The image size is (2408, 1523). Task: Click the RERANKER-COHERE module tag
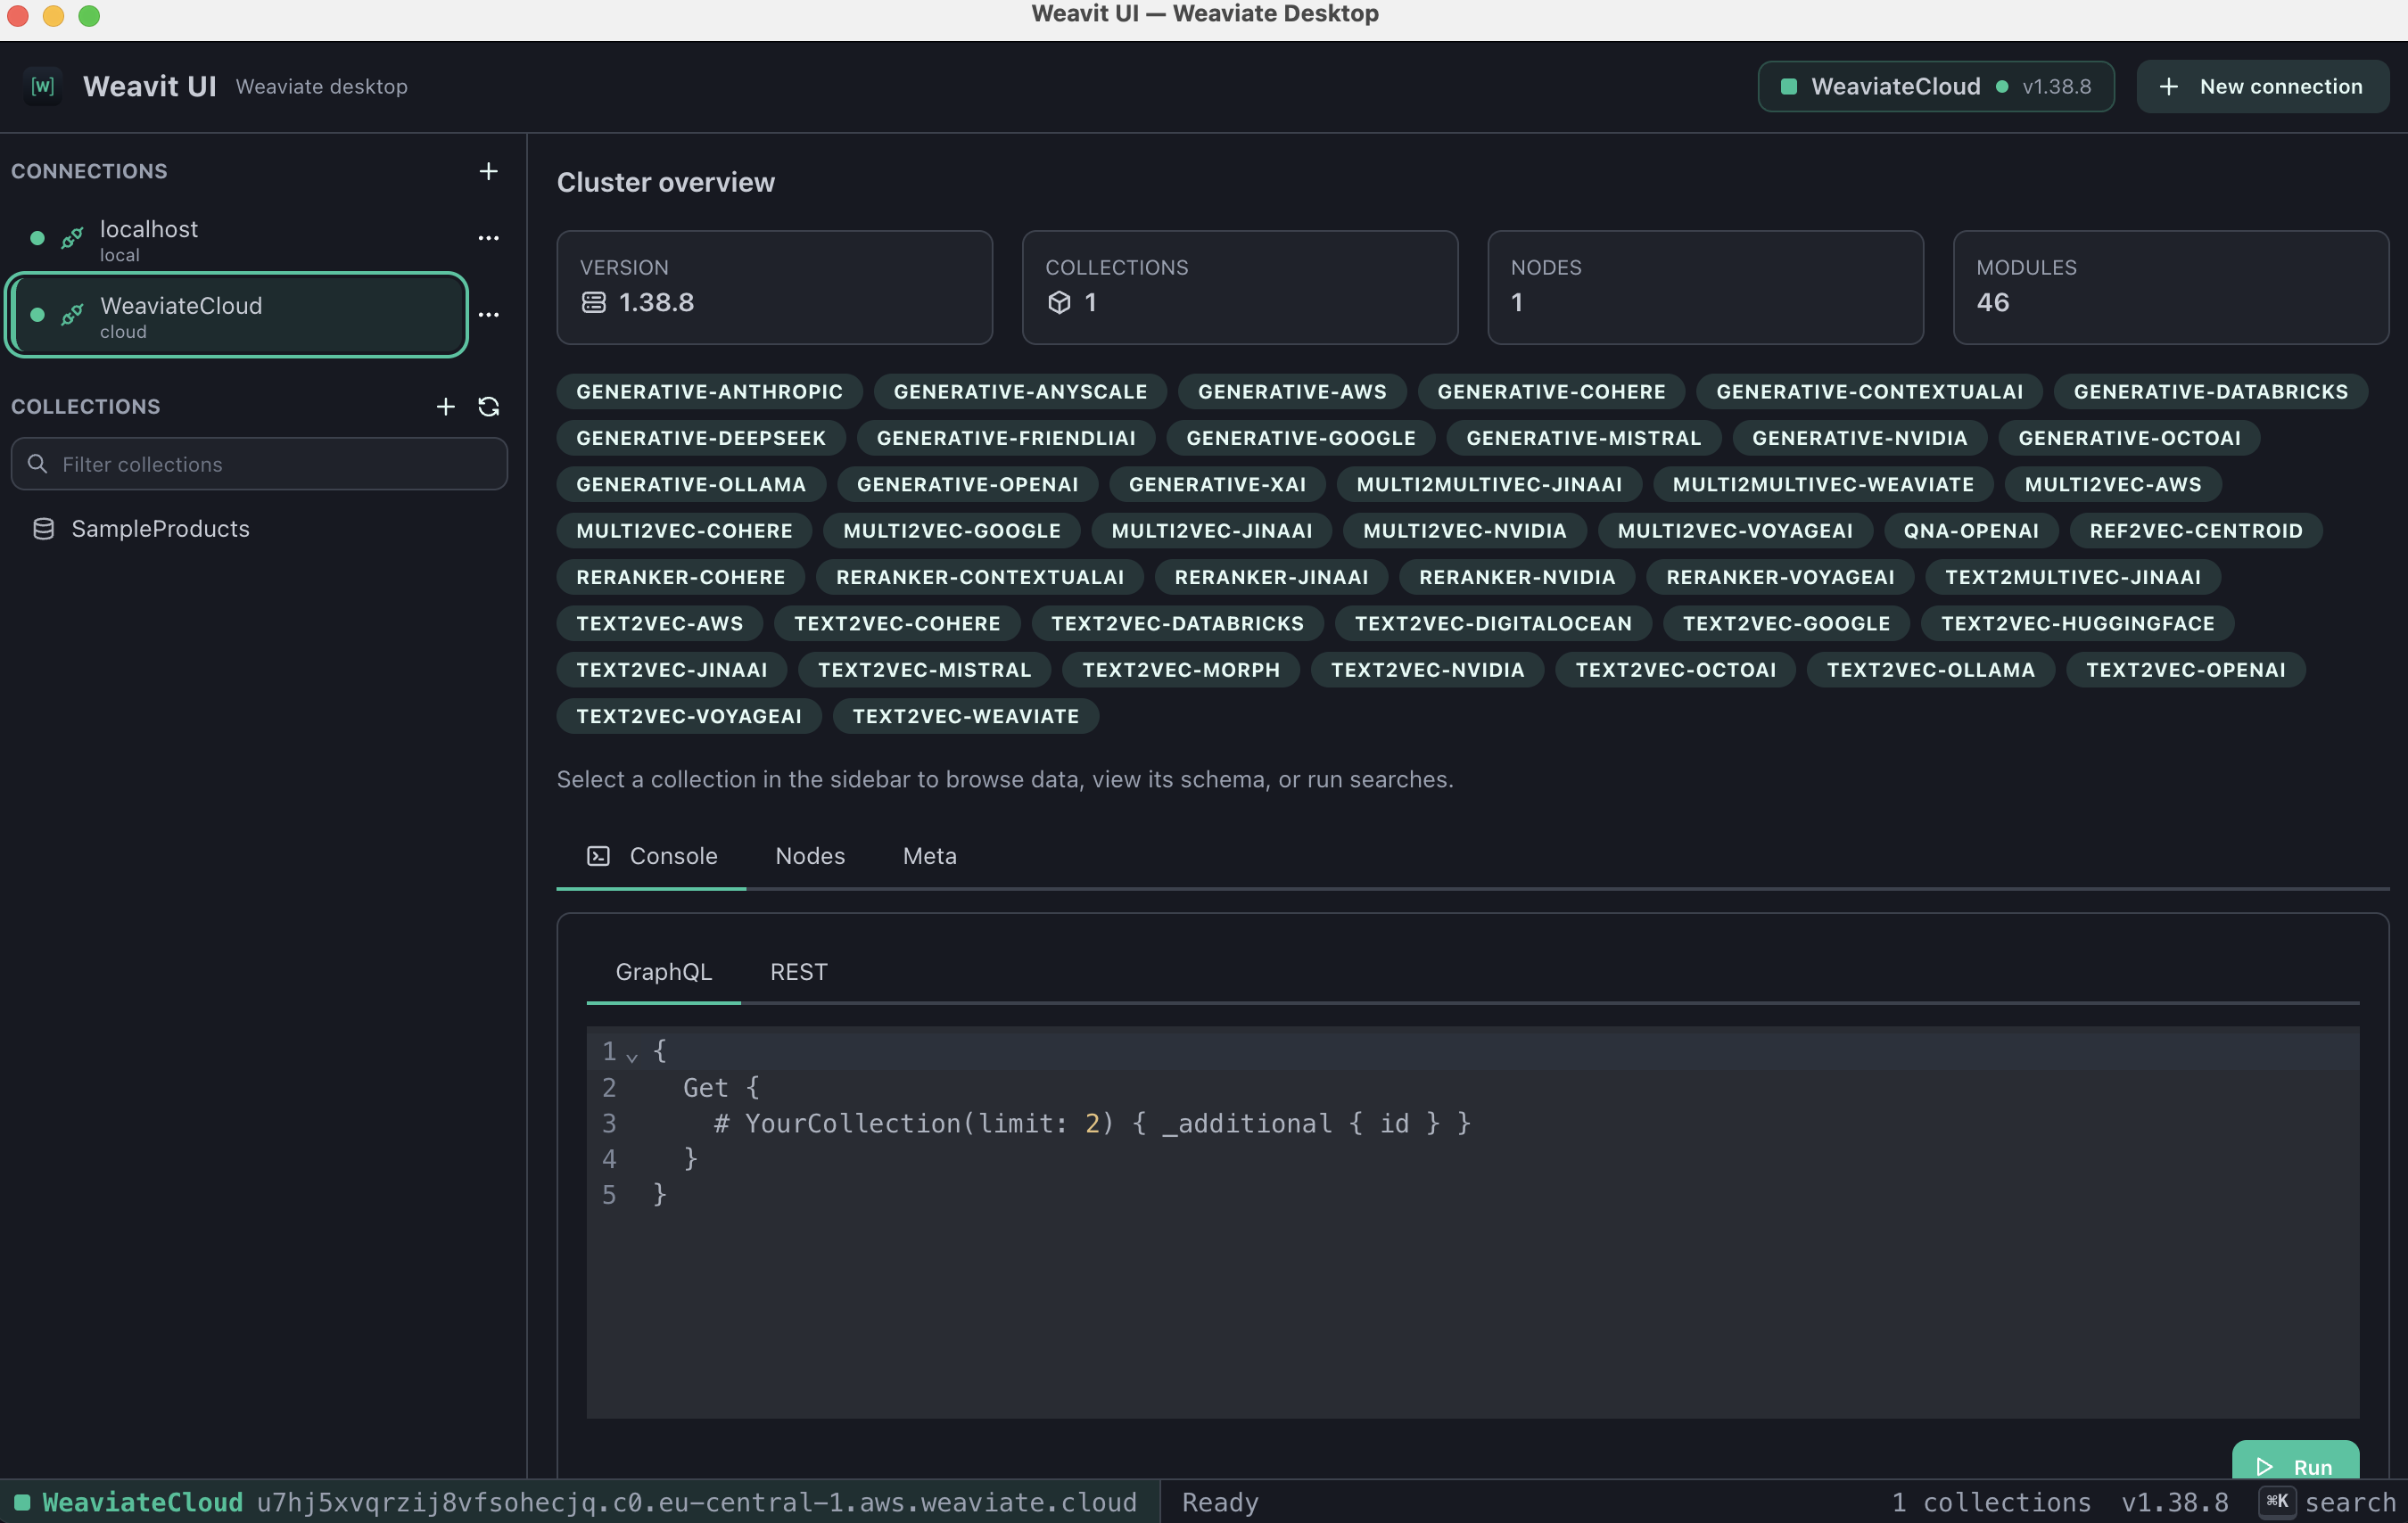[x=680, y=577]
